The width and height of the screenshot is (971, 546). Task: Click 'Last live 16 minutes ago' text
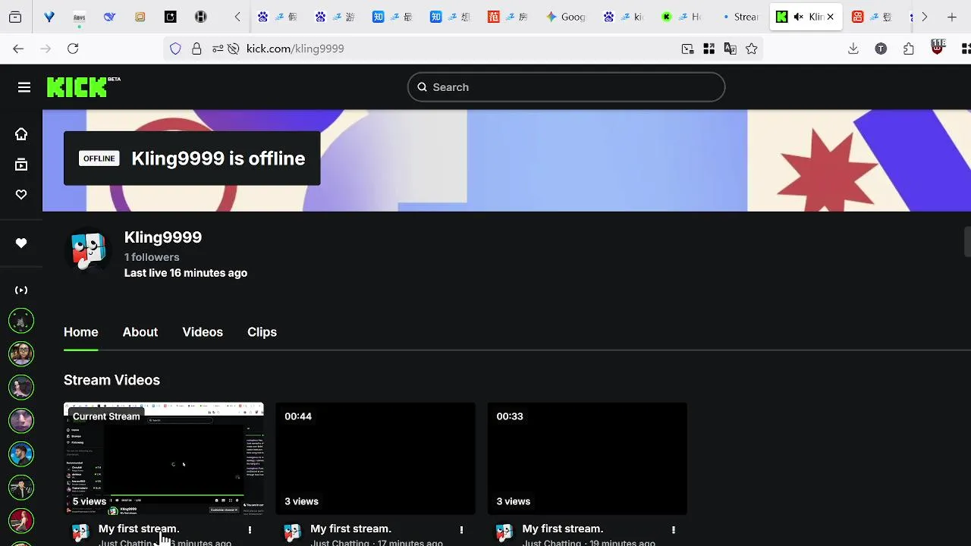click(x=186, y=273)
